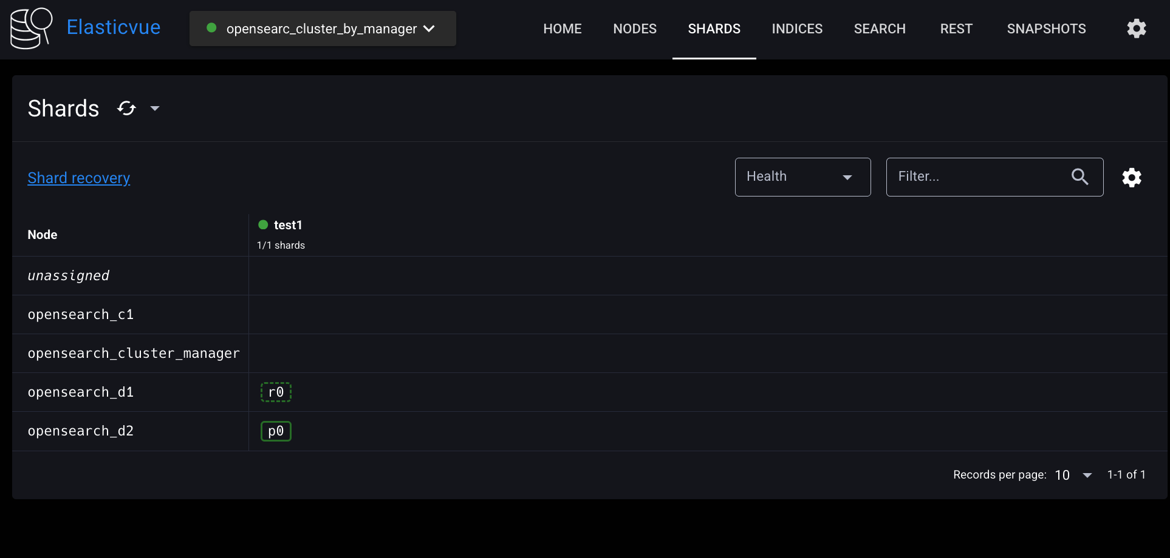
Task: Click the Elasticvue database logo icon
Action: pos(31,29)
